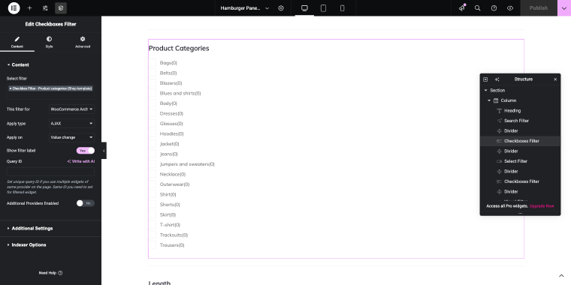Click the Need Help link
Screen dimensions: 571x285
point(50,273)
